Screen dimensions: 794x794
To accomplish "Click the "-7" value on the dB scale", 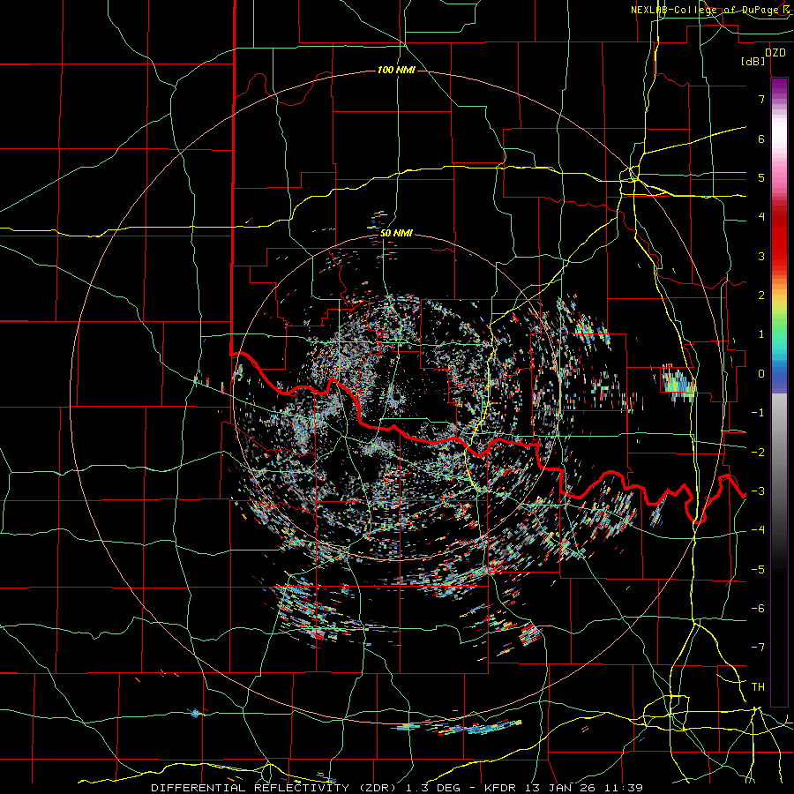I will [758, 648].
